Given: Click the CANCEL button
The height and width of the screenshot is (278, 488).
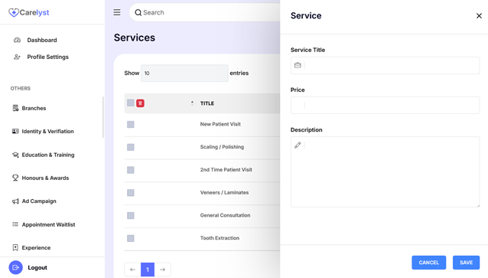Looking at the screenshot, I should coord(428,263).
